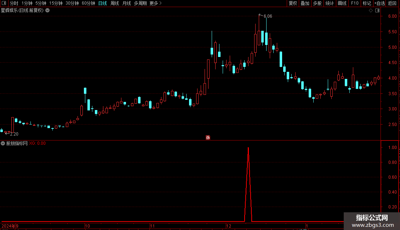Image resolution: width=400 pixels, height=230 pixels.
Task: Open the 多周期 multi-period view
Action: pyautogui.click(x=140, y=3)
